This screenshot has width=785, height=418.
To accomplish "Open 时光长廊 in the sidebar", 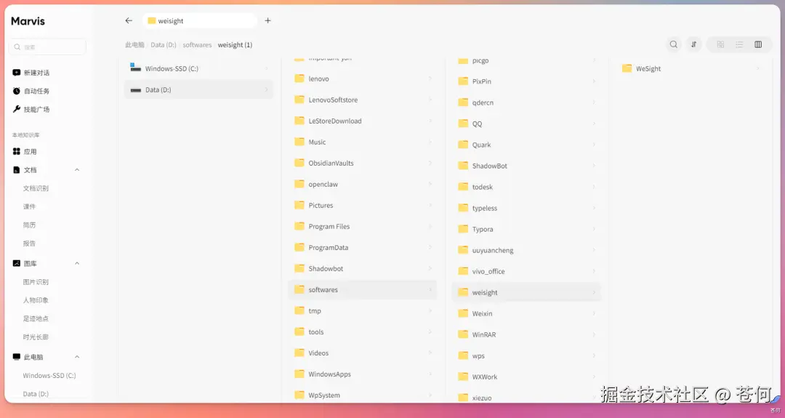I will click(36, 337).
